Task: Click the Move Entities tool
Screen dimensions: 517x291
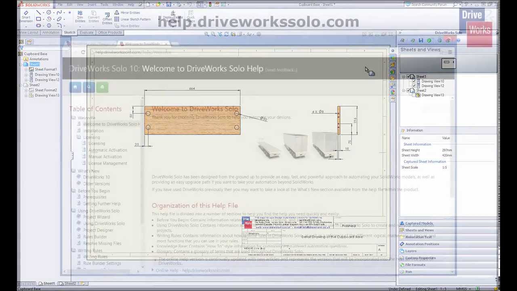Action: (x=127, y=25)
